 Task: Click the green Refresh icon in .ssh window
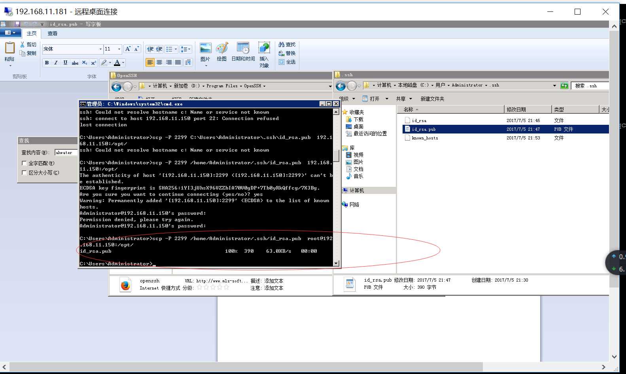564,86
